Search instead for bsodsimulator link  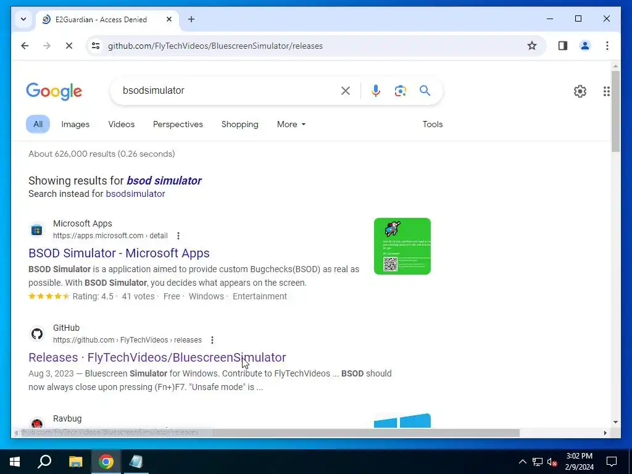coord(135,194)
